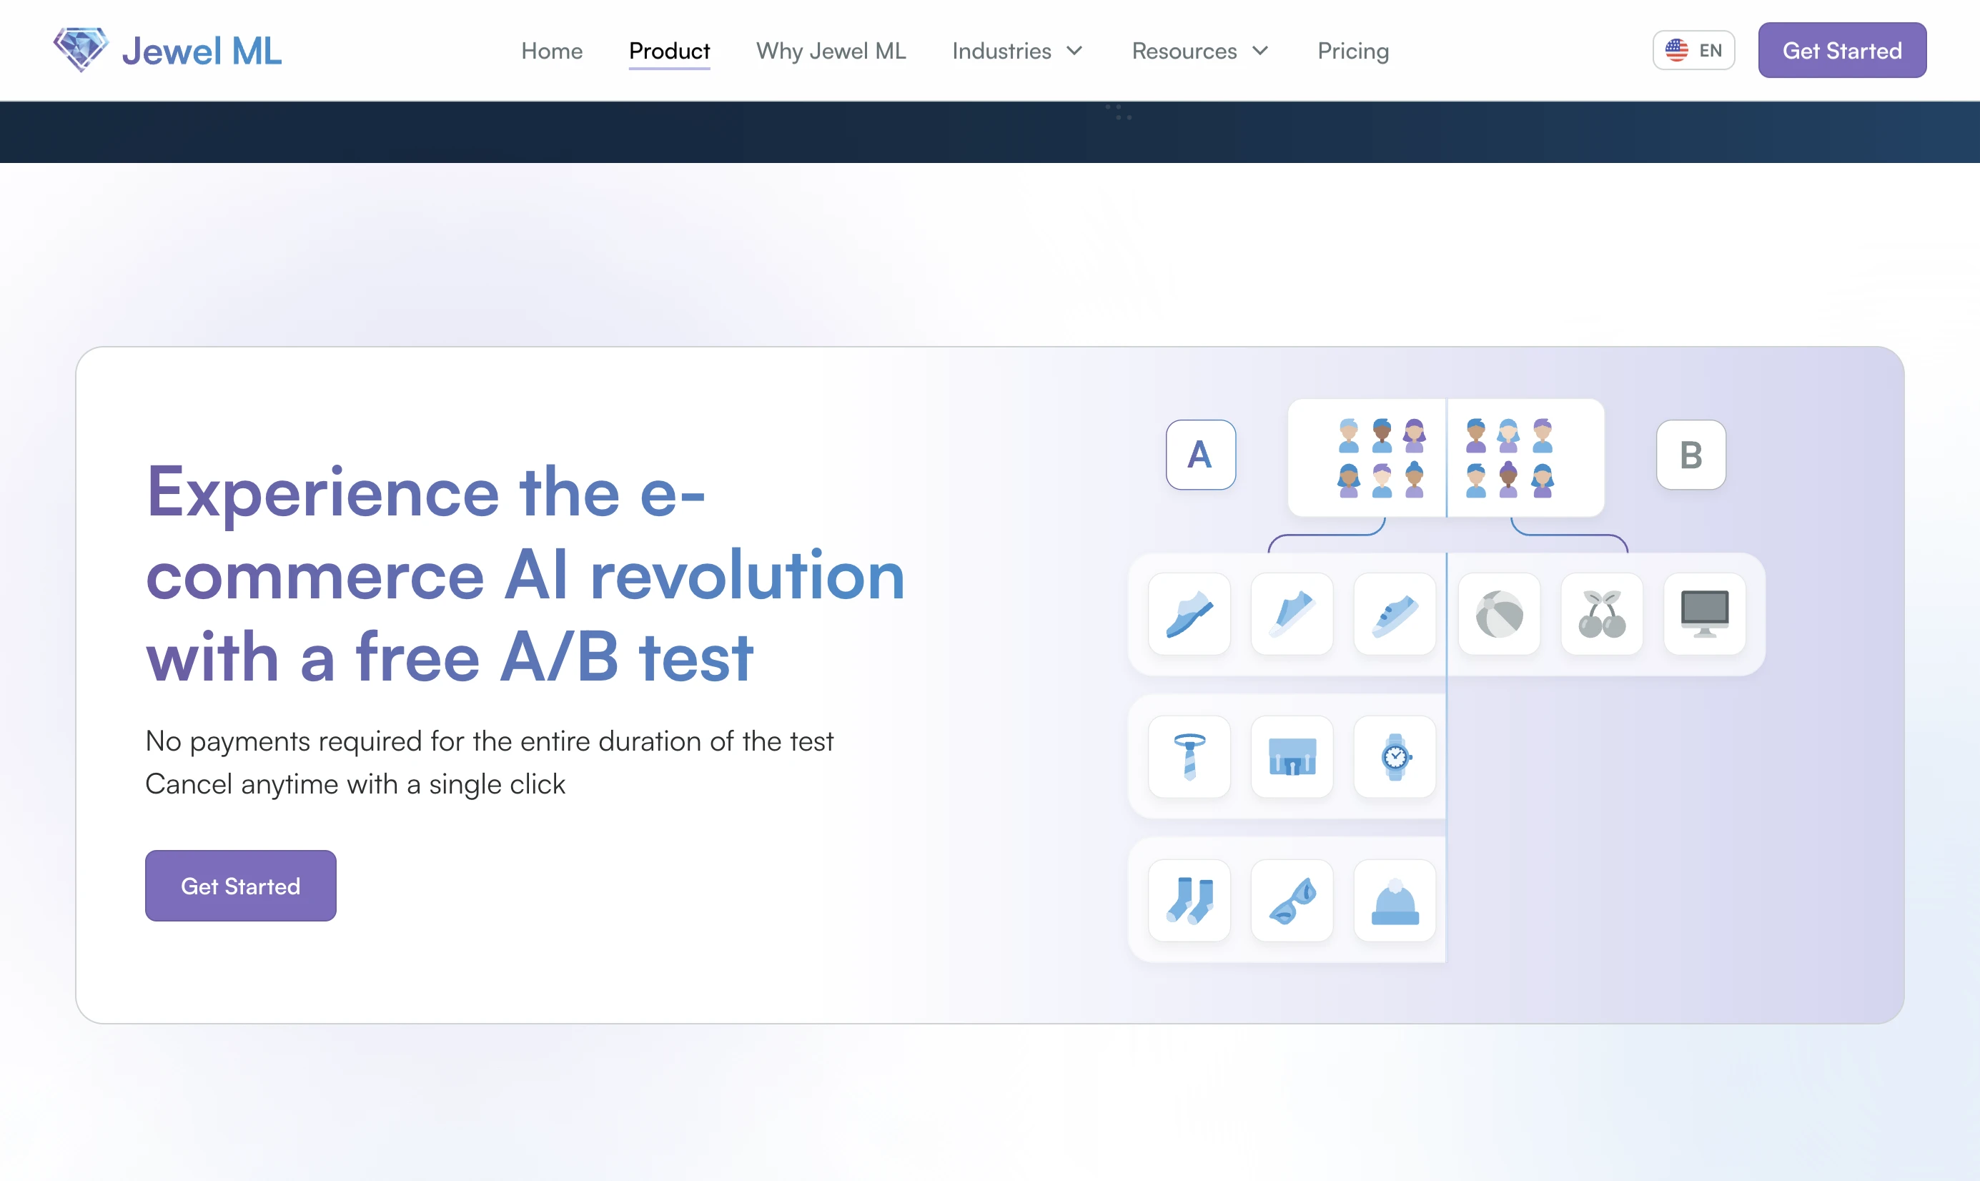The height and width of the screenshot is (1181, 1980).
Task: Click the sunglasses product icon
Action: coord(1292,900)
